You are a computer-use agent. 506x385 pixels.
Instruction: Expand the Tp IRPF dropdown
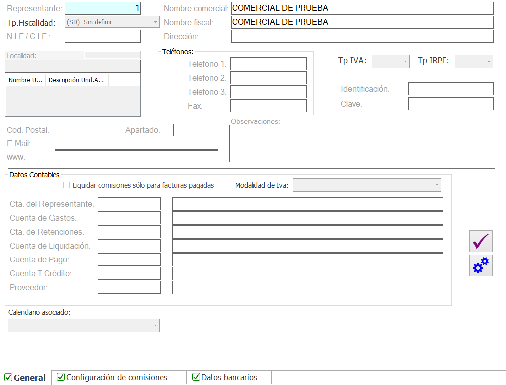[474, 61]
